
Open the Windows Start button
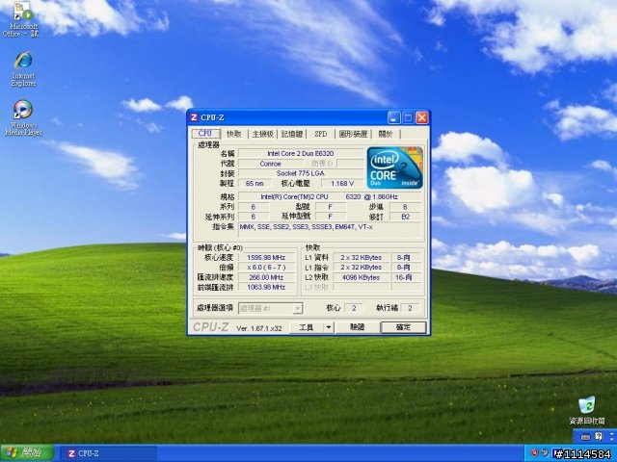click(27, 453)
